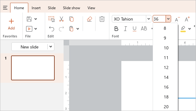Open the hamburger main menu
This screenshot has width=196, height=111.
point(5,8)
